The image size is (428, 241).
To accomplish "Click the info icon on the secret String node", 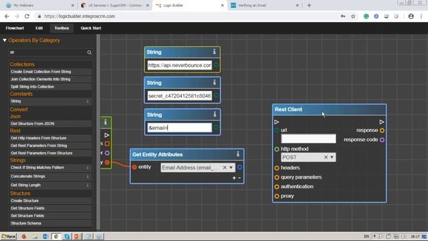I will pyautogui.click(x=214, y=82).
